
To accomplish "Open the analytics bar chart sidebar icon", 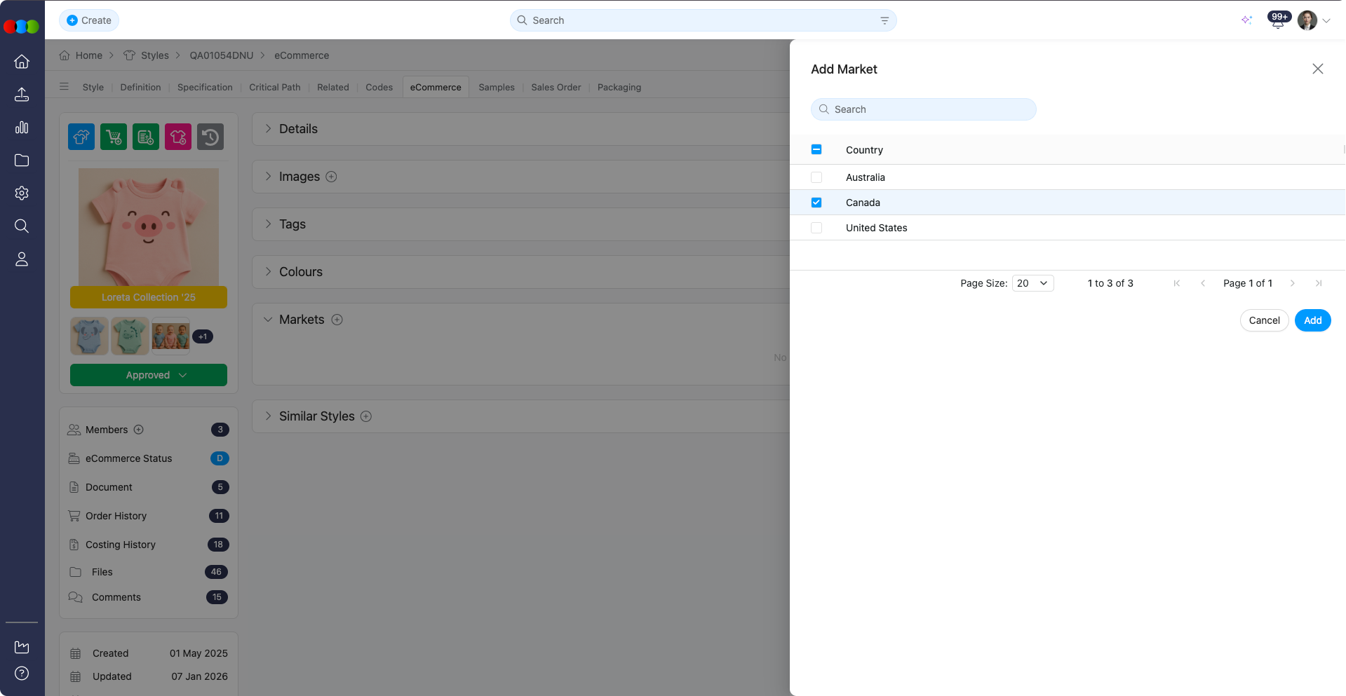I will (x=22, y=128).
